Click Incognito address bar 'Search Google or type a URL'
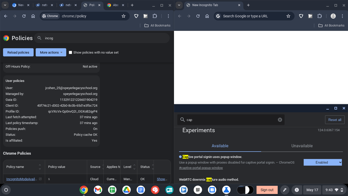Viewport: 348px width, 196px height. 245,16
